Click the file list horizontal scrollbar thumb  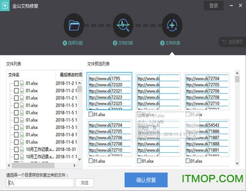pyautogui.click(x=33, y=166)
